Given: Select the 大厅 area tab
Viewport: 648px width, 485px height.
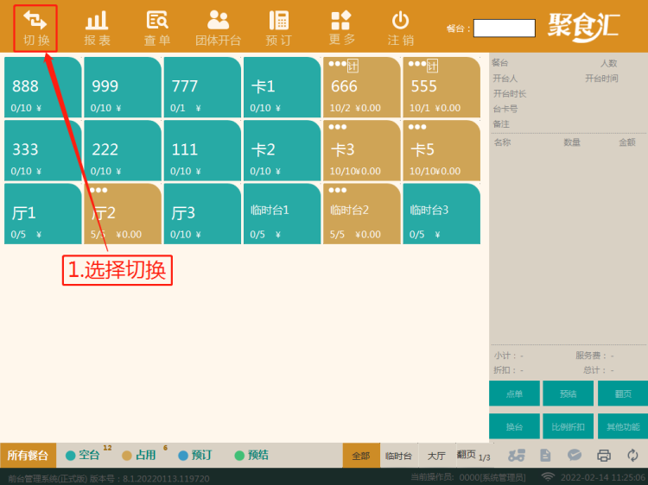Looking at the screenshot, I should pyautogui.click(x=437, y=456).
